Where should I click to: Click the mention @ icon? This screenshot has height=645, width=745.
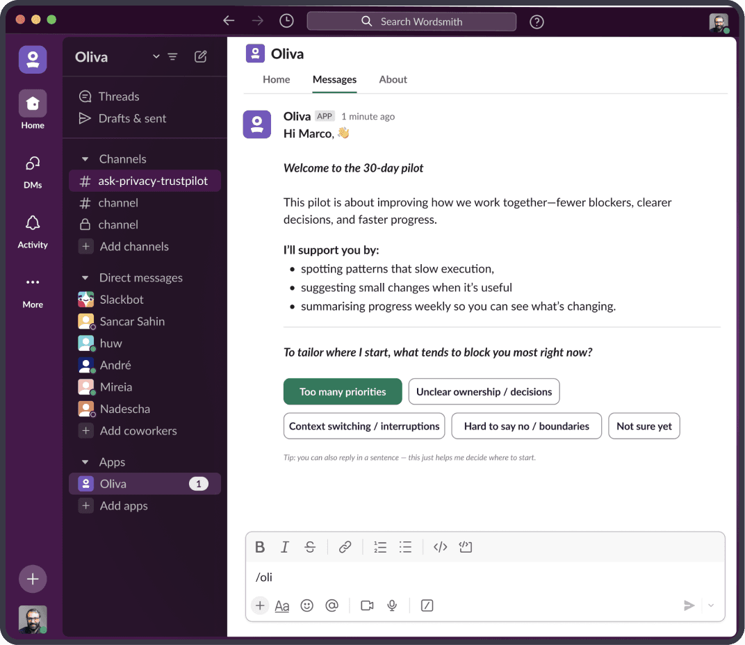(x=331, y=605)
